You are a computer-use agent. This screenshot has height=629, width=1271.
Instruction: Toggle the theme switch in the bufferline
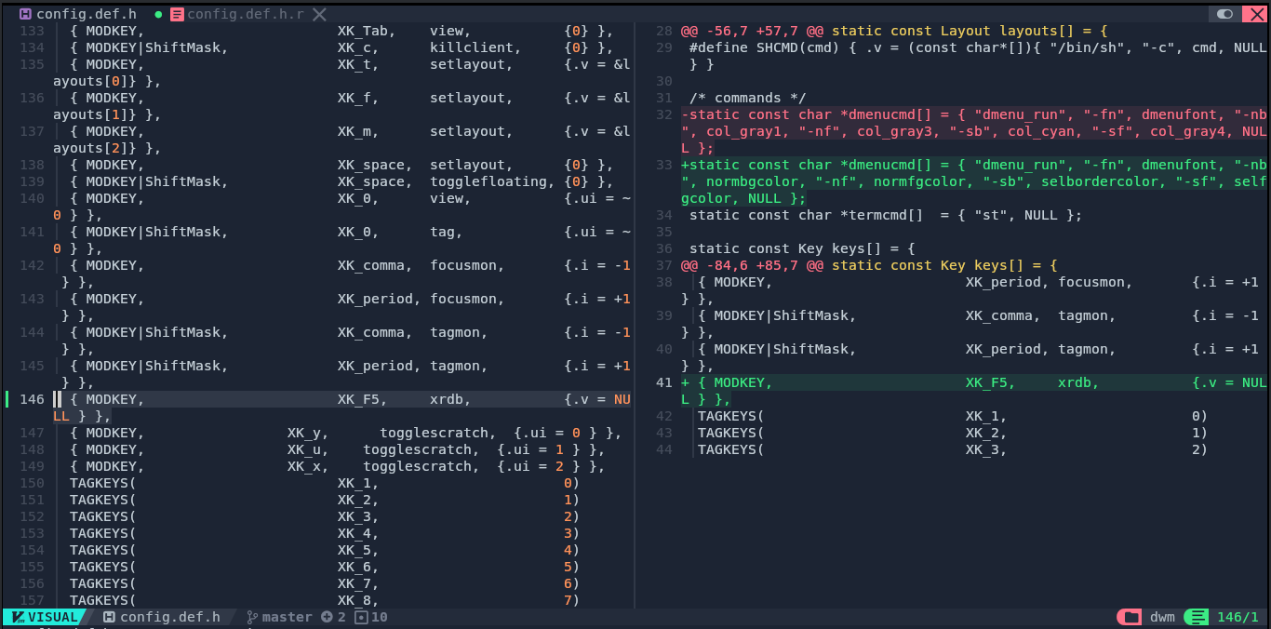1225,14
